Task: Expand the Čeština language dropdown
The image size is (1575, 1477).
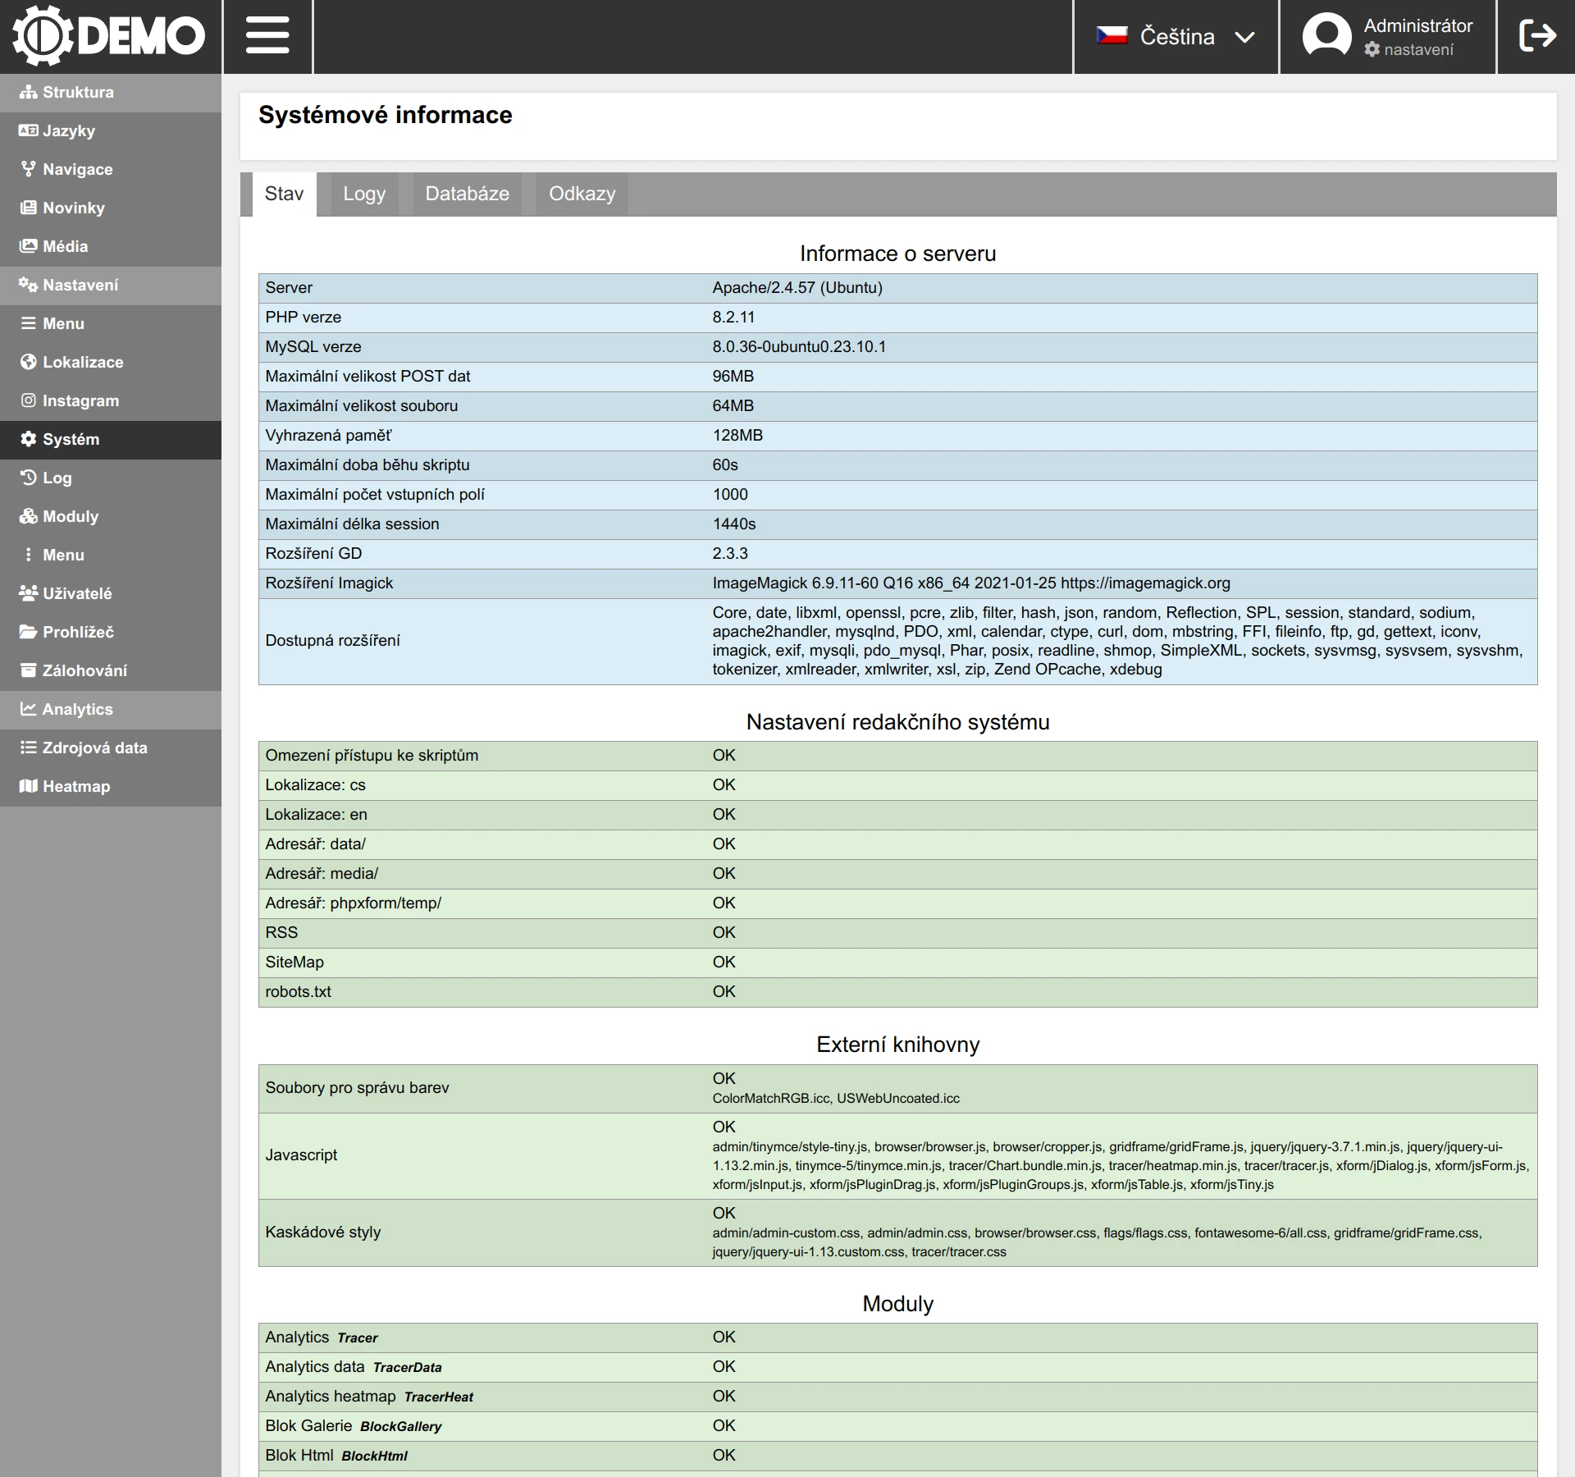Action: pos(1244,37)
